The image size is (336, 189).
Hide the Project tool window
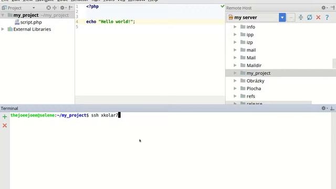click(x=71, y=8)
